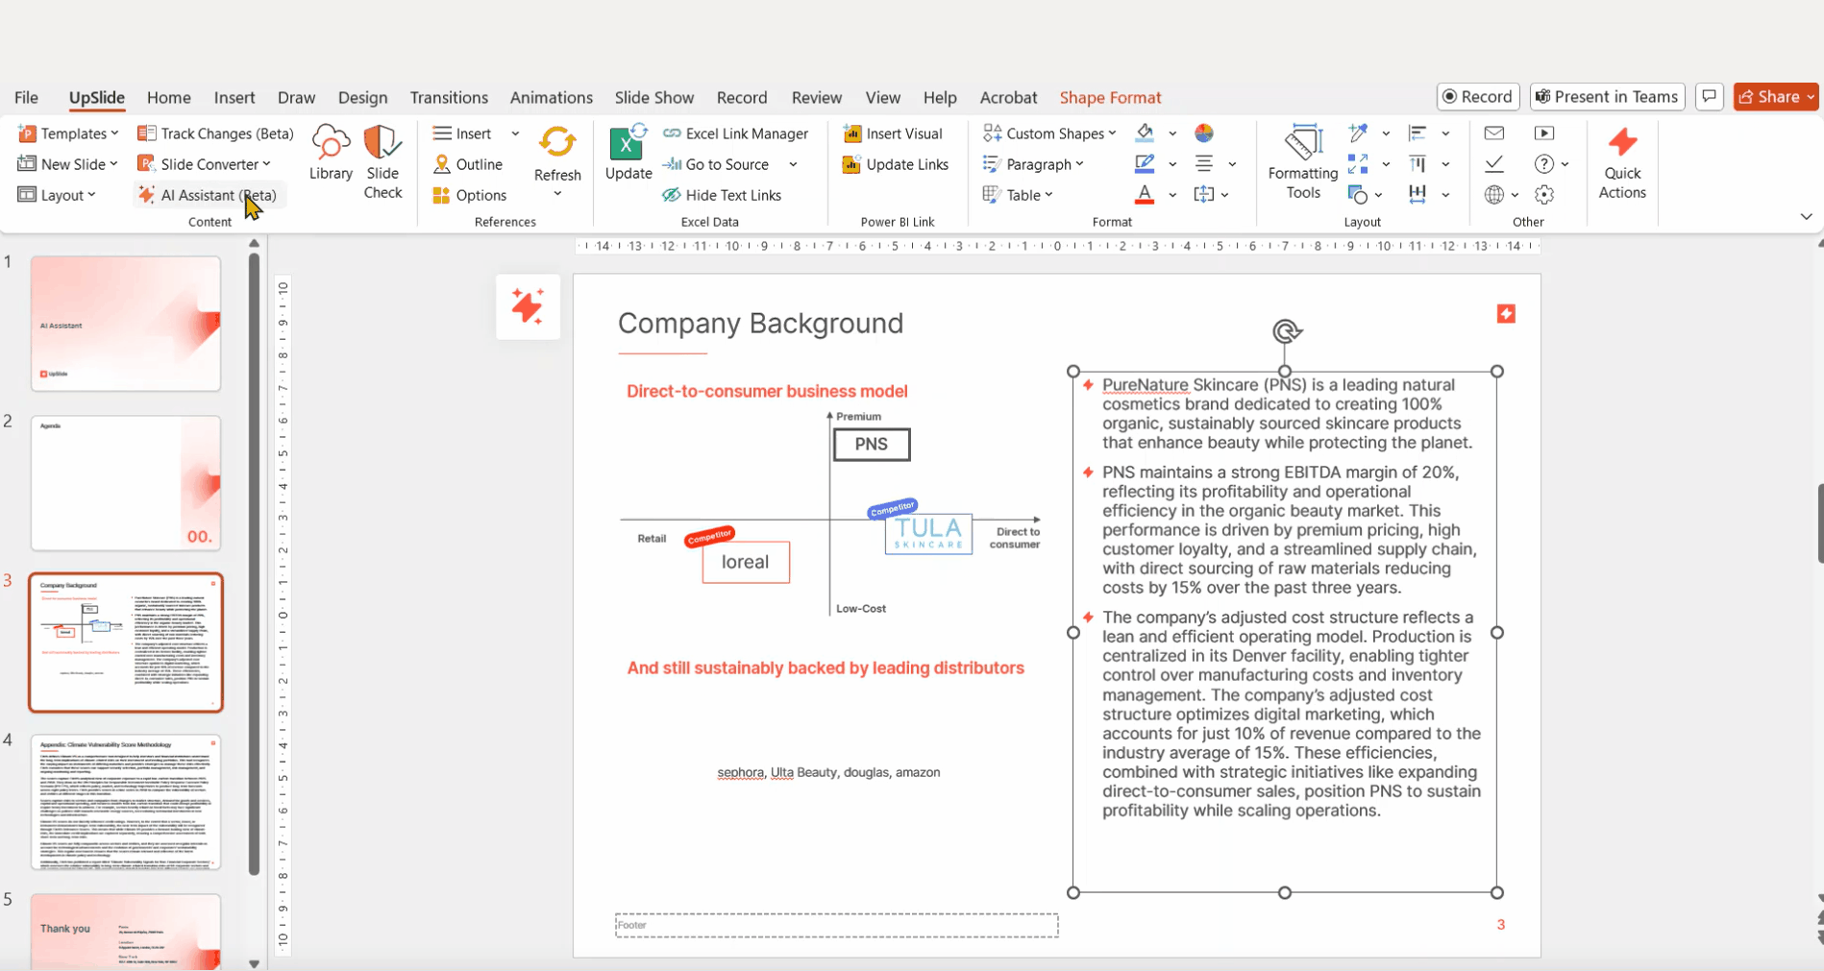Click the horizontal distribute spacing icon
This screenshot has width=1824, height=971.
[1417, 194]
